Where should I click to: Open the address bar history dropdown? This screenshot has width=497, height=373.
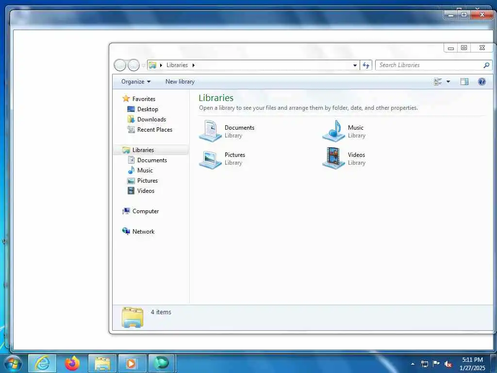[x=355, y=66]
